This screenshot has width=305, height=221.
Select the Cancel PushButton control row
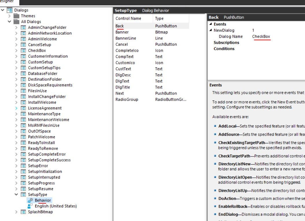(152, 44)
